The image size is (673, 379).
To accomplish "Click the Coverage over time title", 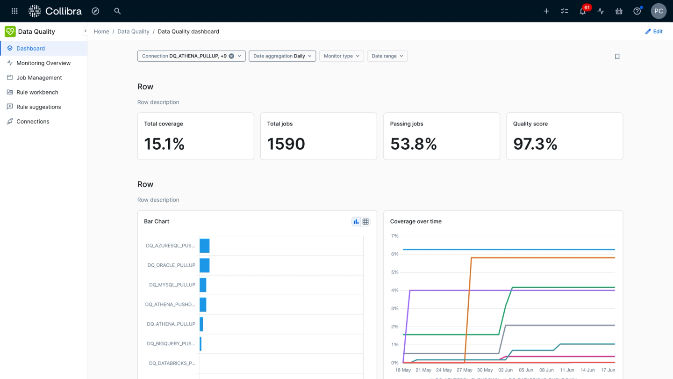I will point(415,221).
